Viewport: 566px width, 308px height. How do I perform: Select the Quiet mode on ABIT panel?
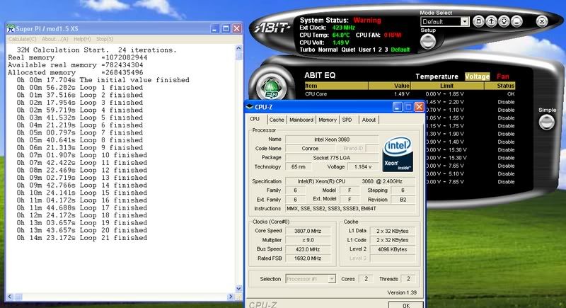point(348,50)
